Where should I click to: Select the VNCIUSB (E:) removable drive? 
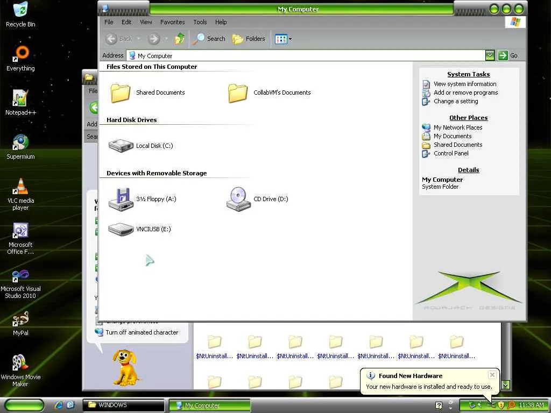139,229
